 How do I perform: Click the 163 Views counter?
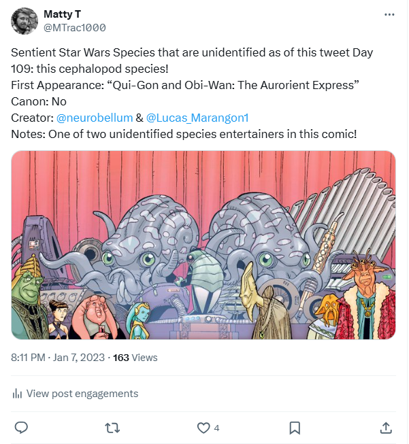(x=135, y=357)
